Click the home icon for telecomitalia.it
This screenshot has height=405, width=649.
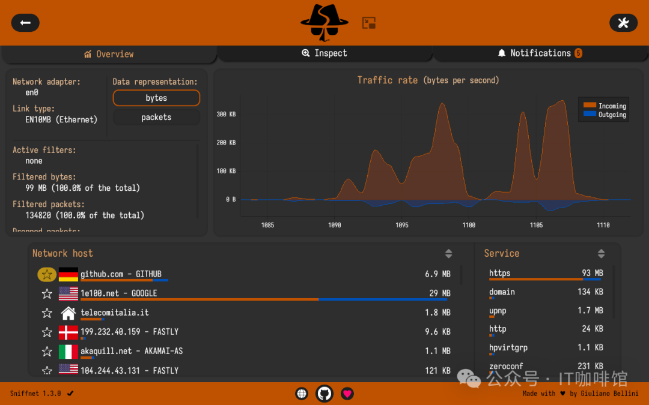point(69,313)
